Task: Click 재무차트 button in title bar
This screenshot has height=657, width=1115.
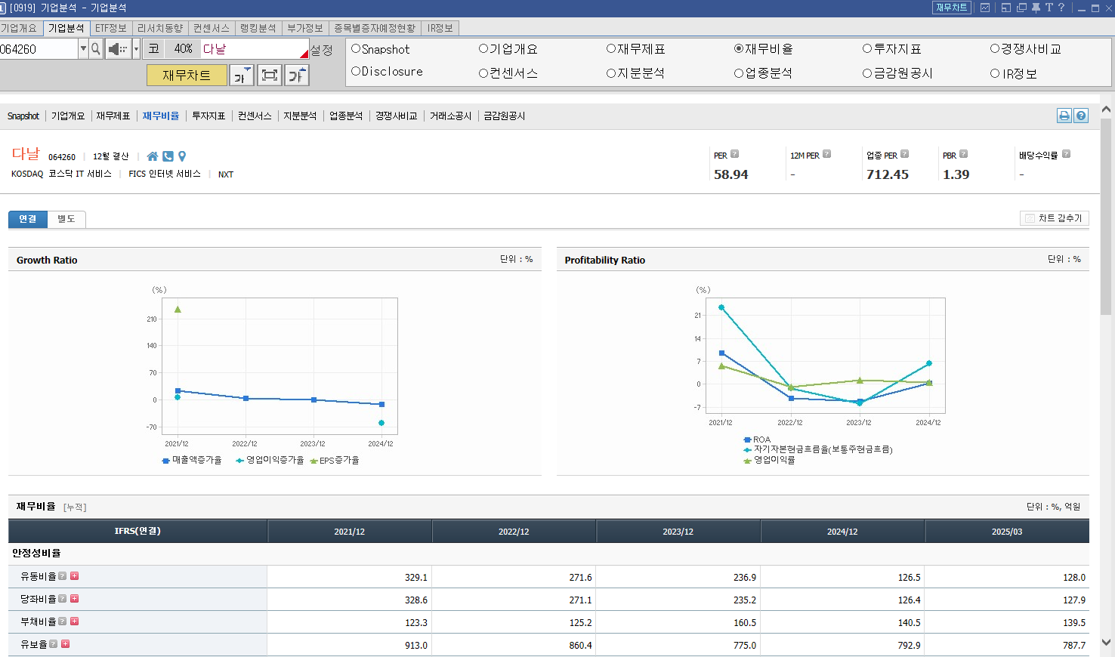Action: pyautogui.click(x=951, y=8)
